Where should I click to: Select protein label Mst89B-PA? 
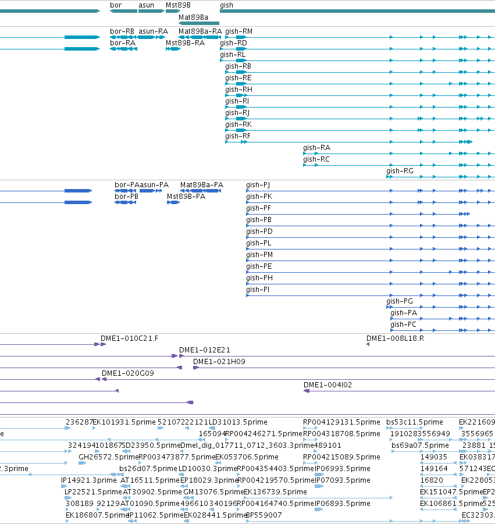(x=186, y=197)
